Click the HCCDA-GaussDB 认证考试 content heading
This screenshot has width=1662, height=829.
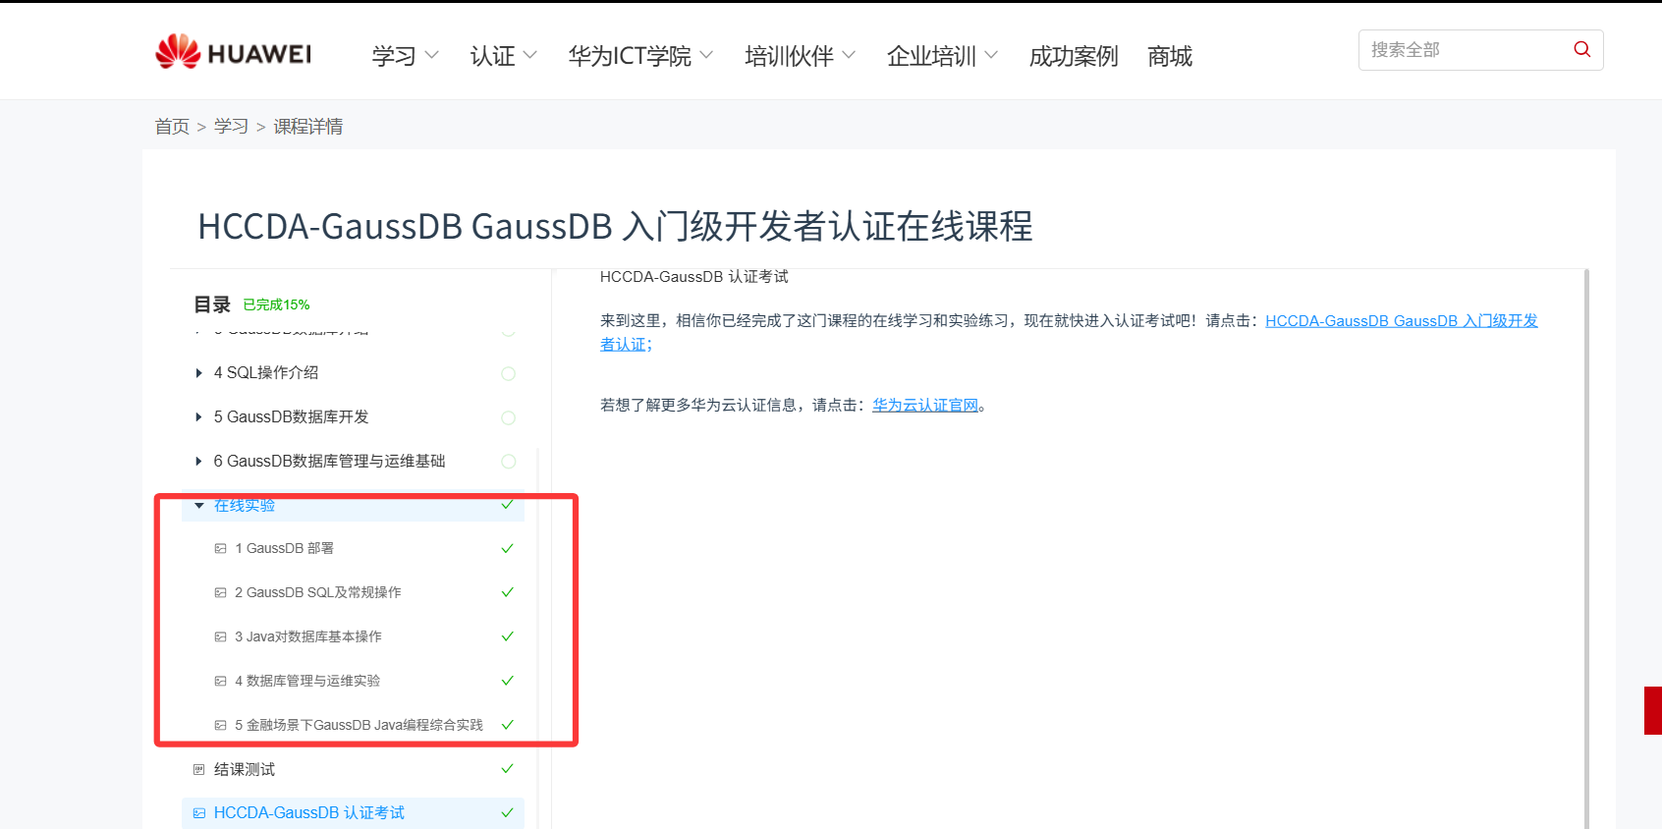click(x=693, y=277)
